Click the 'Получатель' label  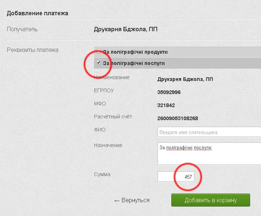[22, 29]
